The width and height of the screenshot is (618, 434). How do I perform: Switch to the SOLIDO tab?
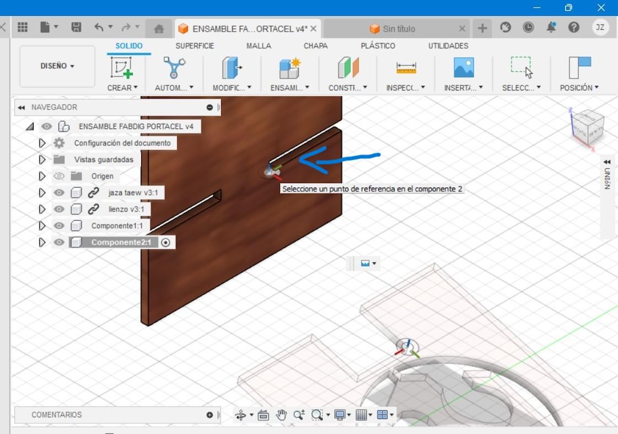[x=129, y=46]
